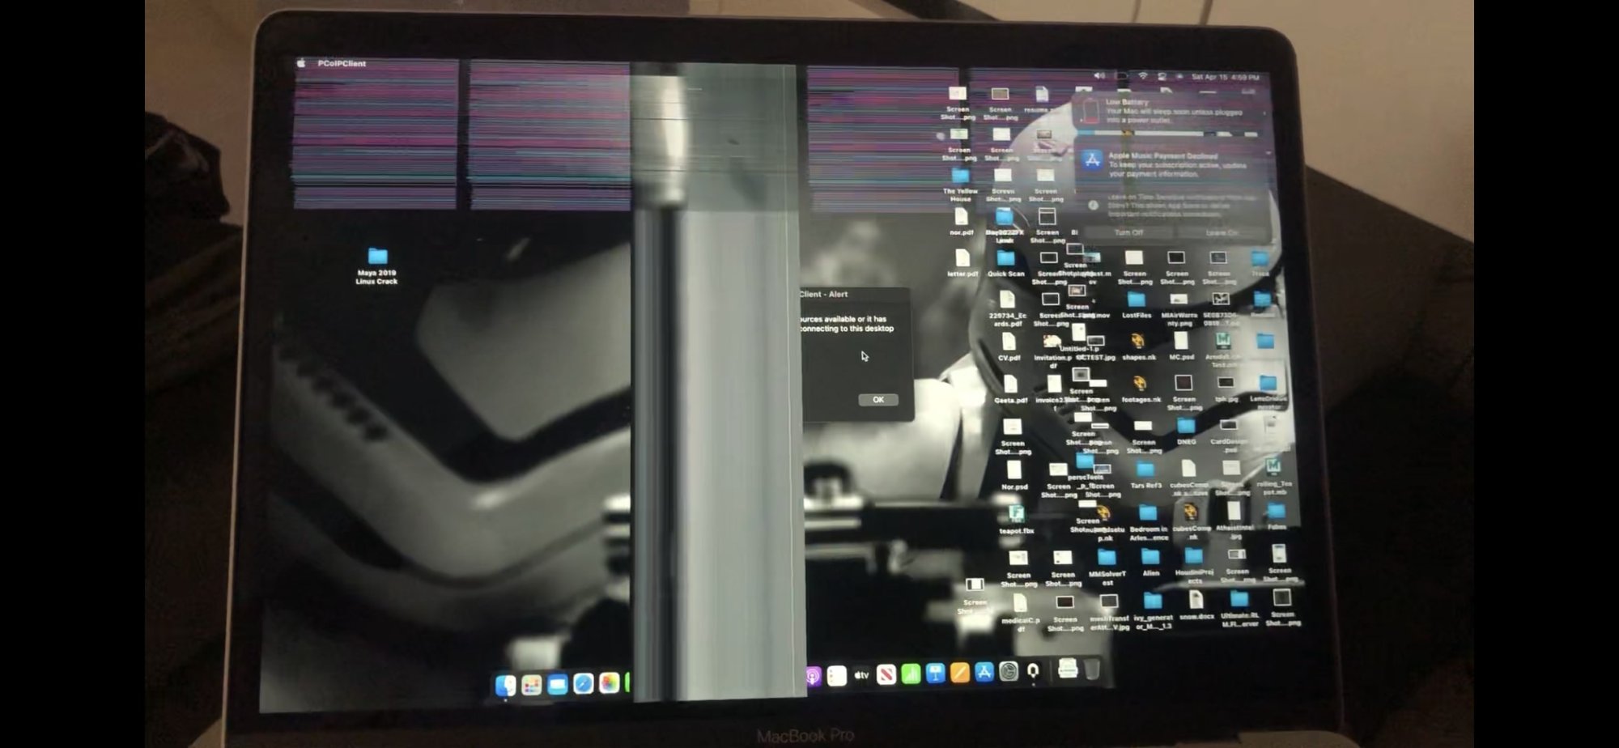This screenshot has width=1619, height=748.
Task: Launch Safari from the dock
Action: 583,683
